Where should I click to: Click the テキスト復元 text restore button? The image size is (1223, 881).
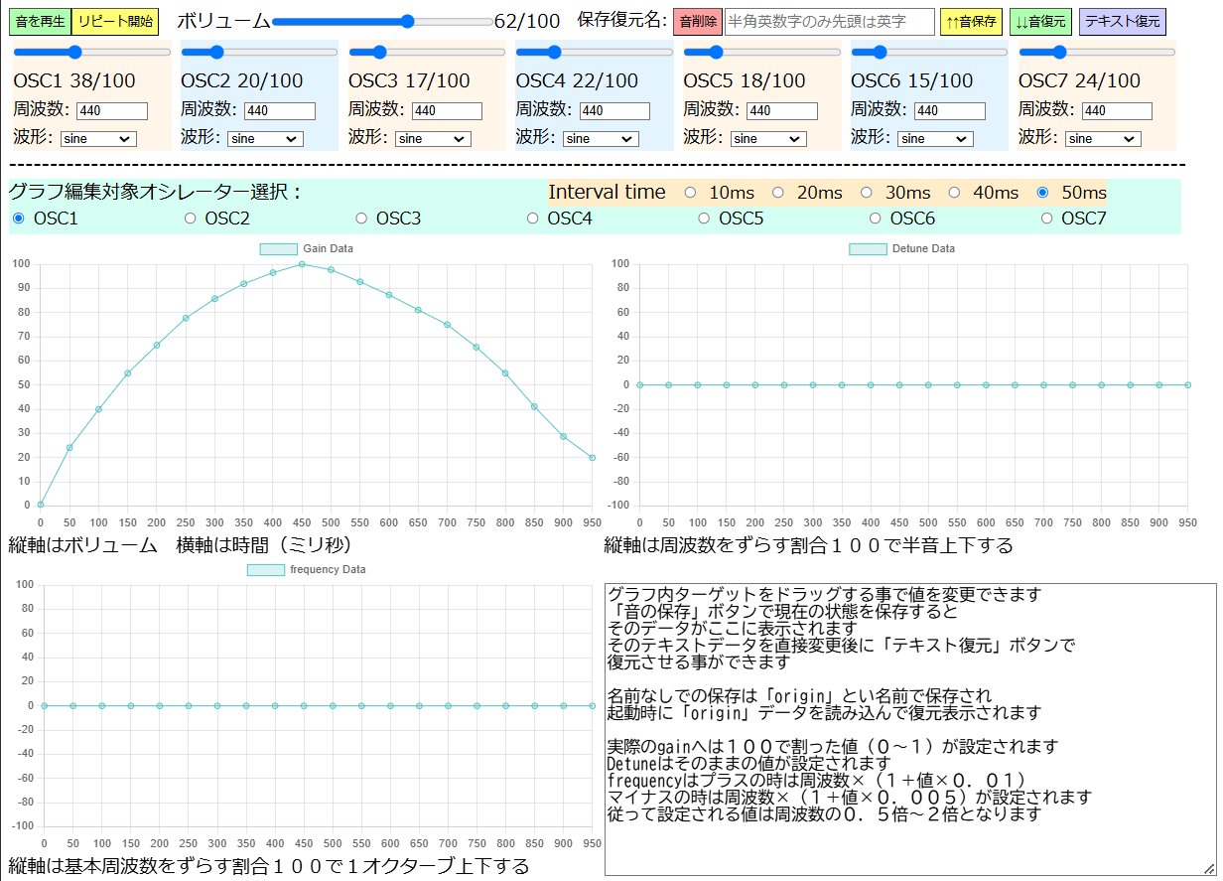(x=1122, y=20)
